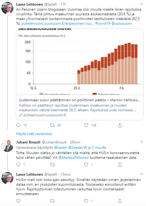Share the last Lasse Lehtonen tweet

pos(120,201)
